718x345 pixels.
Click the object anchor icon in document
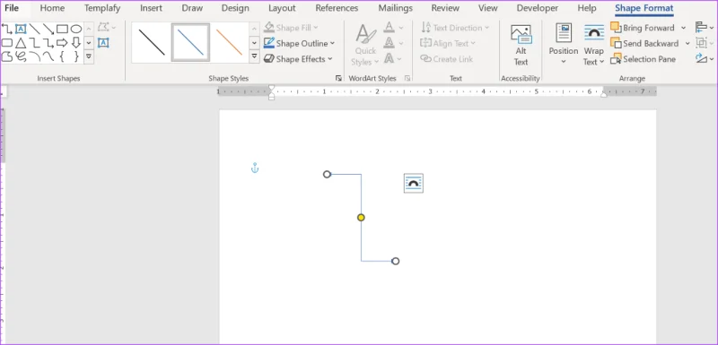point(255,168)
